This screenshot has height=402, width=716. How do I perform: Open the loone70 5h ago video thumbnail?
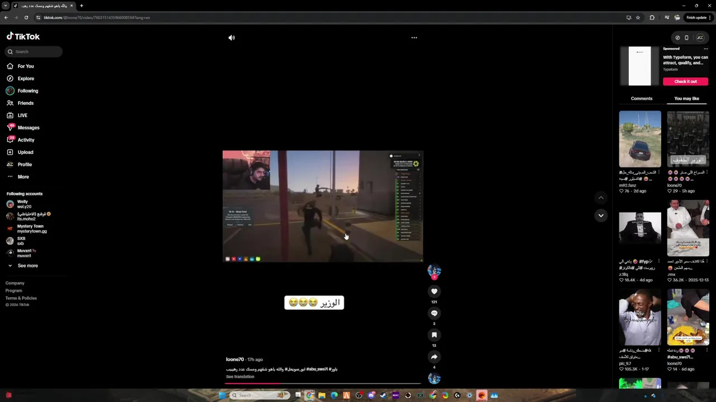click(x=688, y=139)
